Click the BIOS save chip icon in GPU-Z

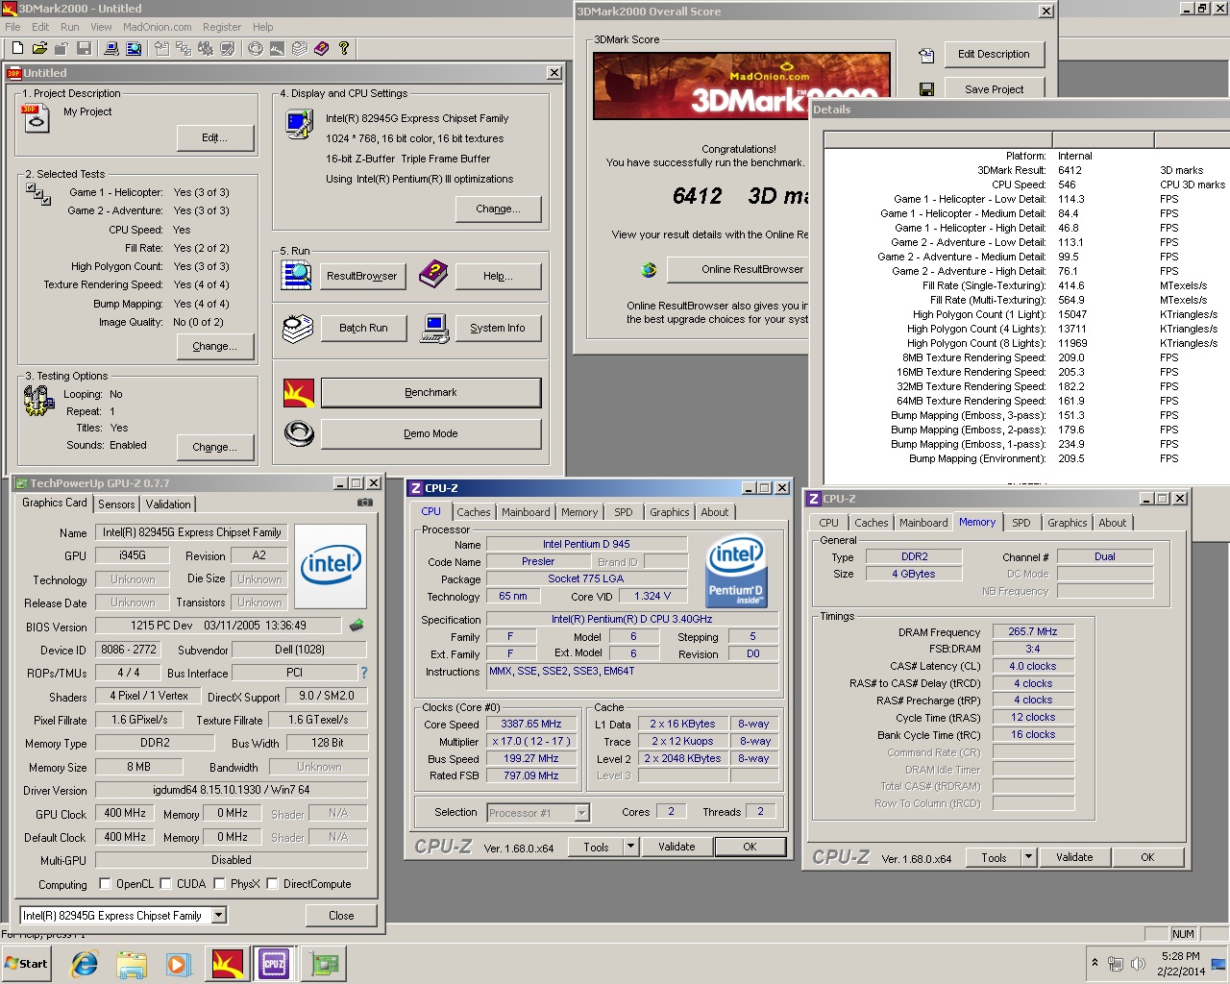pos(357,626)
